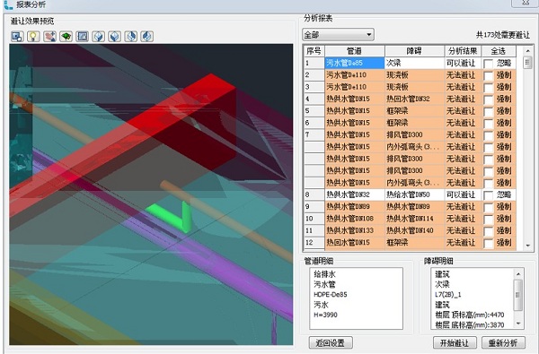Switch to northeast isometric view cube icon
This screenshot has width=539, height=354.
click(131, 36)
